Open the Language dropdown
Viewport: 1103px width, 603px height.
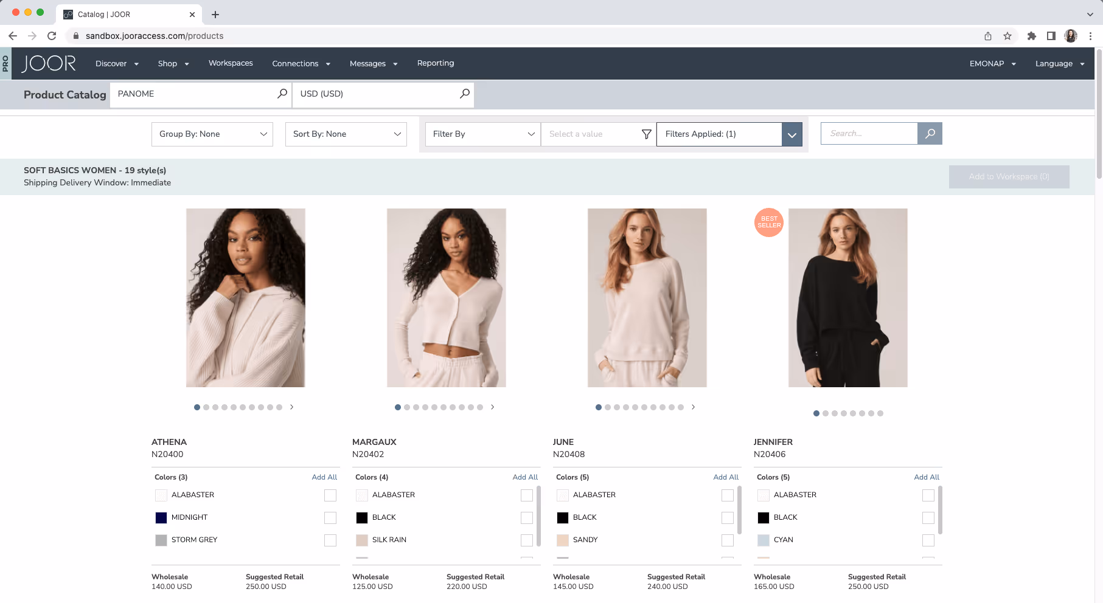1060,63
